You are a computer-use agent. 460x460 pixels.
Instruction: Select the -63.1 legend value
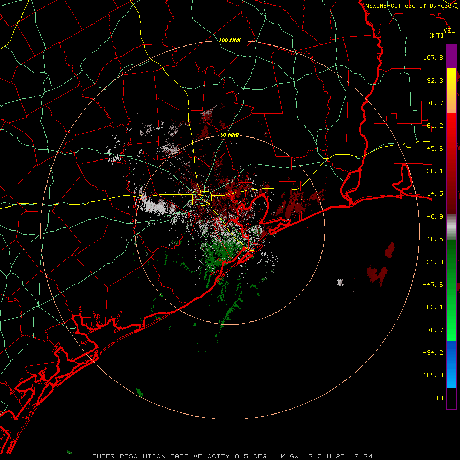click(x=433, y=307)
